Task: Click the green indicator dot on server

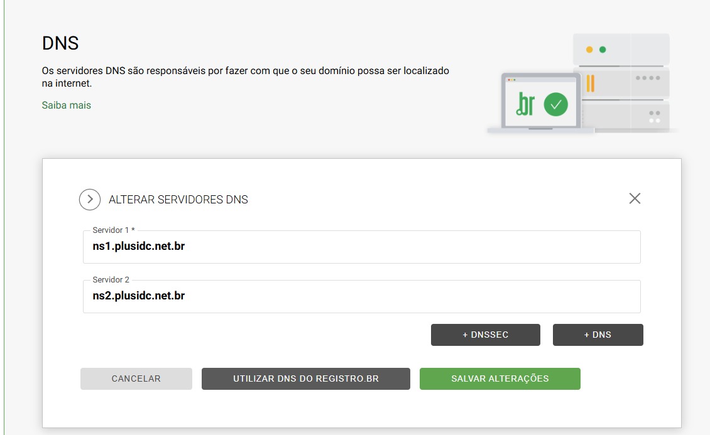Action: point(603,50)
